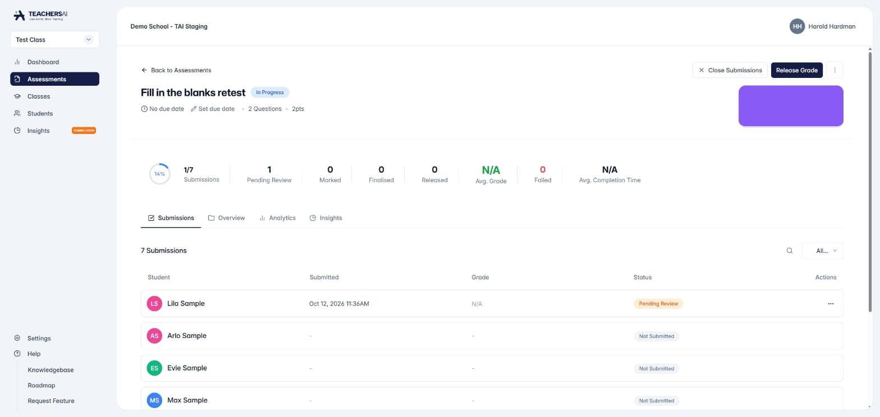Click the Close Submissions button
The height and width of the screenshot is (417, 880).
coord(730,70)
